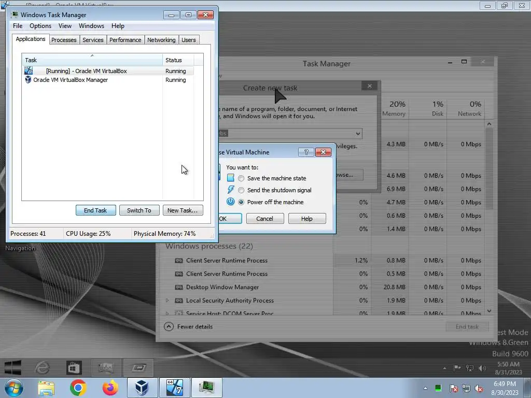Click the shutdown signal lightning icon
531x398 pixels.
click(230, 190)
